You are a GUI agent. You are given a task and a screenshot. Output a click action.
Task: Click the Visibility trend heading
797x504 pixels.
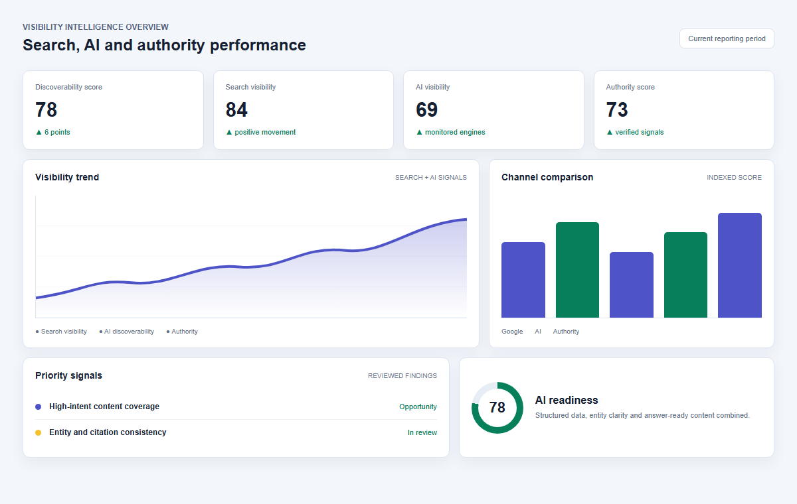[x=67, y=177]
